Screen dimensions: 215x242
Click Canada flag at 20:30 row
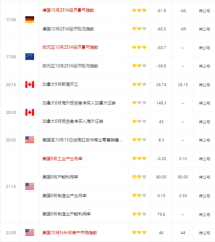point(29,112)
